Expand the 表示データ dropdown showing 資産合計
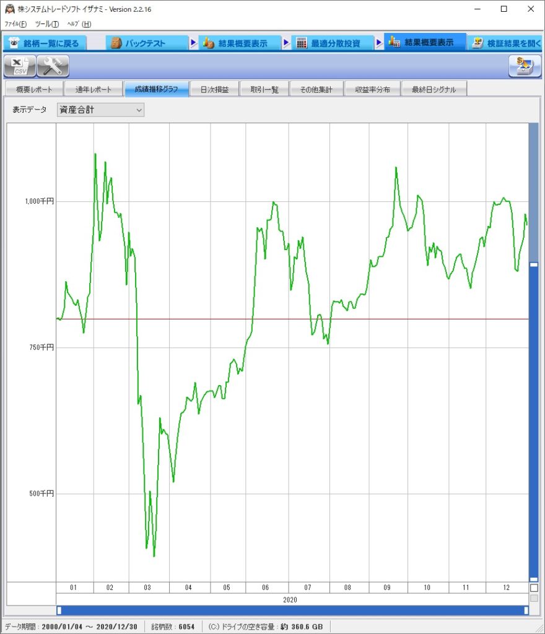The image size is (545, 634). pyautogui.click(x=100, y=110)
